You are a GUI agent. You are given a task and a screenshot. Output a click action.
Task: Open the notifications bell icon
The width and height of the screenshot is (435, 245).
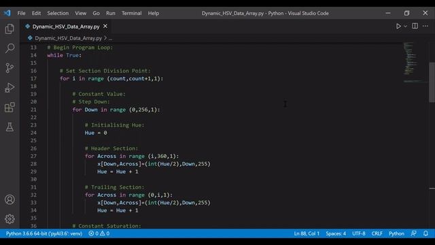point(425,233)
